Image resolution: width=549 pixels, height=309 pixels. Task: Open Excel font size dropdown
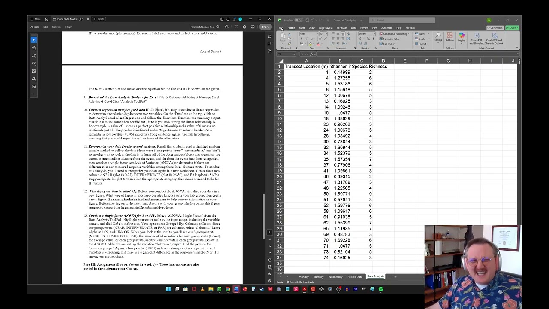tap(326, 34)
